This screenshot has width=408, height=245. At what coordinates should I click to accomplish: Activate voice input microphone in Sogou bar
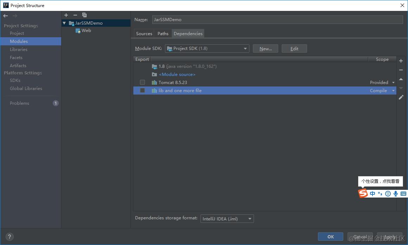click(x=395, y=193)
